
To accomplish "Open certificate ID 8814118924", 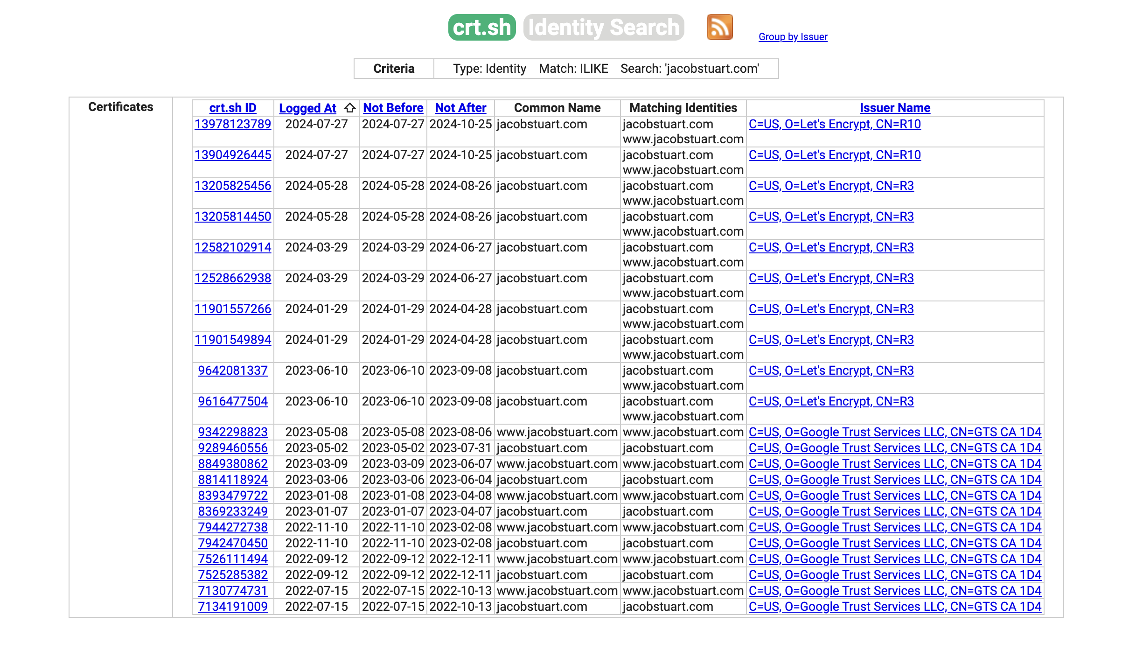I will pyautogui.click(x=233, y=480).
